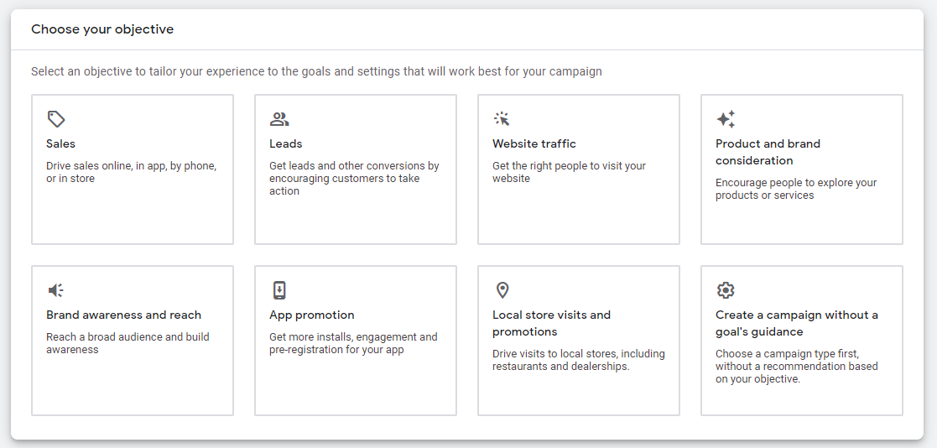The width and height of the screenshot is (937, 448).
Task: Click the Local store location pin icon
Action: click(x=502, y=290)
